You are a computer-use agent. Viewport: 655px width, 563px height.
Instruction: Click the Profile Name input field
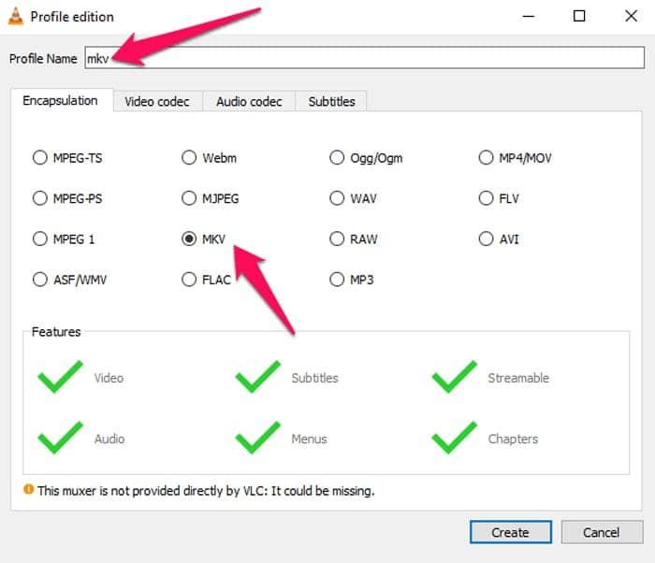click(x=364, y=58)
